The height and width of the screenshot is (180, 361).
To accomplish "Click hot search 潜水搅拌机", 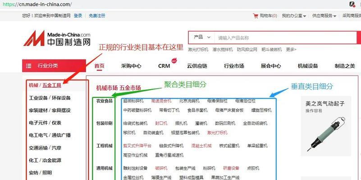I will [223, 49].
